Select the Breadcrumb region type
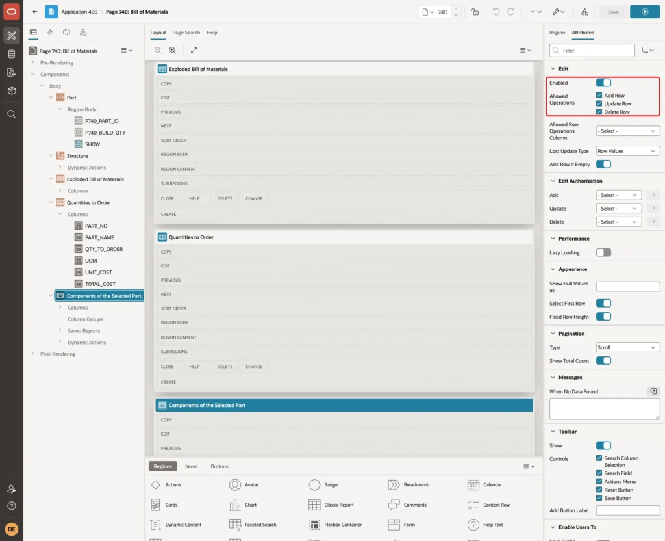665x541 pixels. [x=409, y=484]
